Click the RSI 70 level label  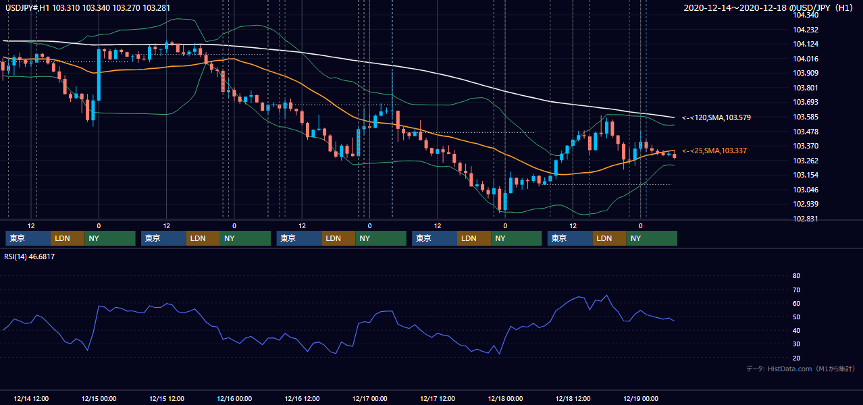(796, 290)
